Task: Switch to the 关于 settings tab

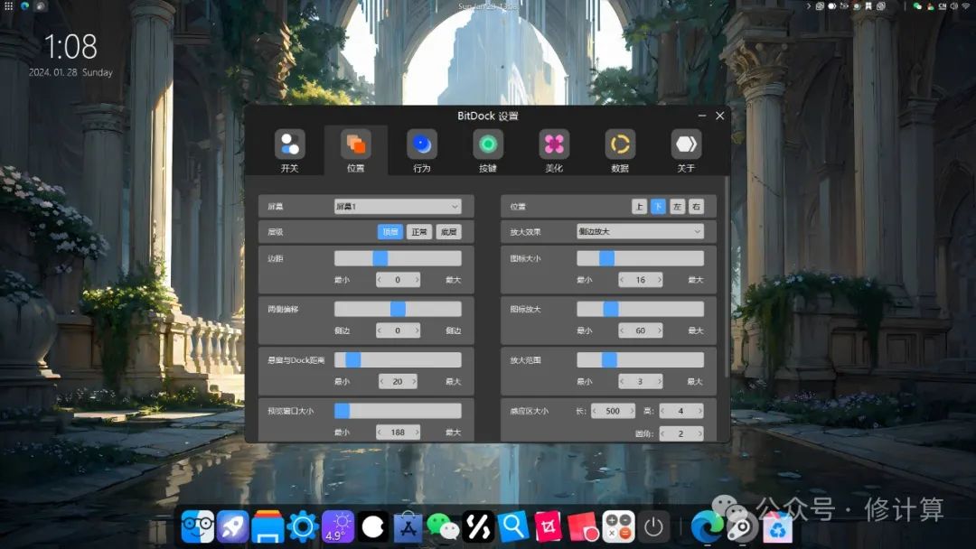Action: pos(686,144)
